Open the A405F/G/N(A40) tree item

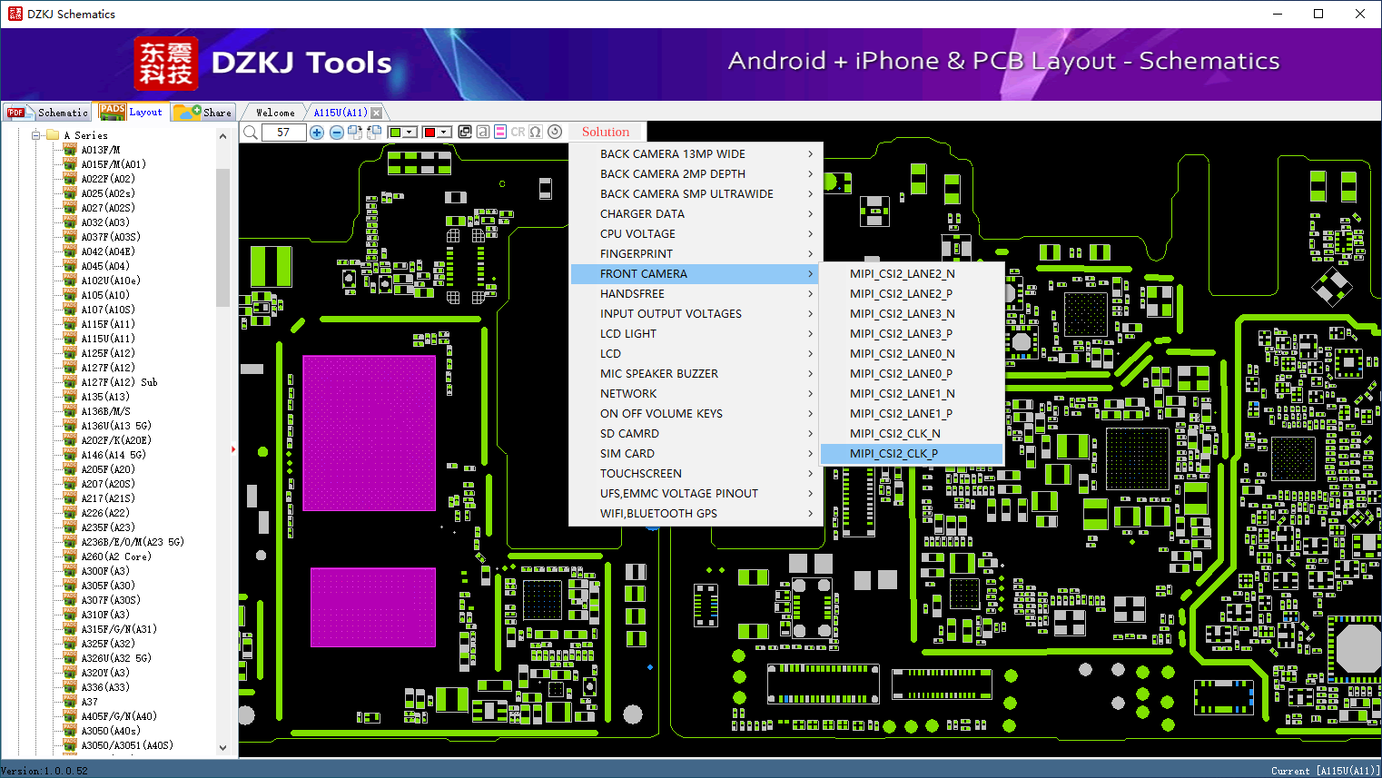(x=119, y=716)
